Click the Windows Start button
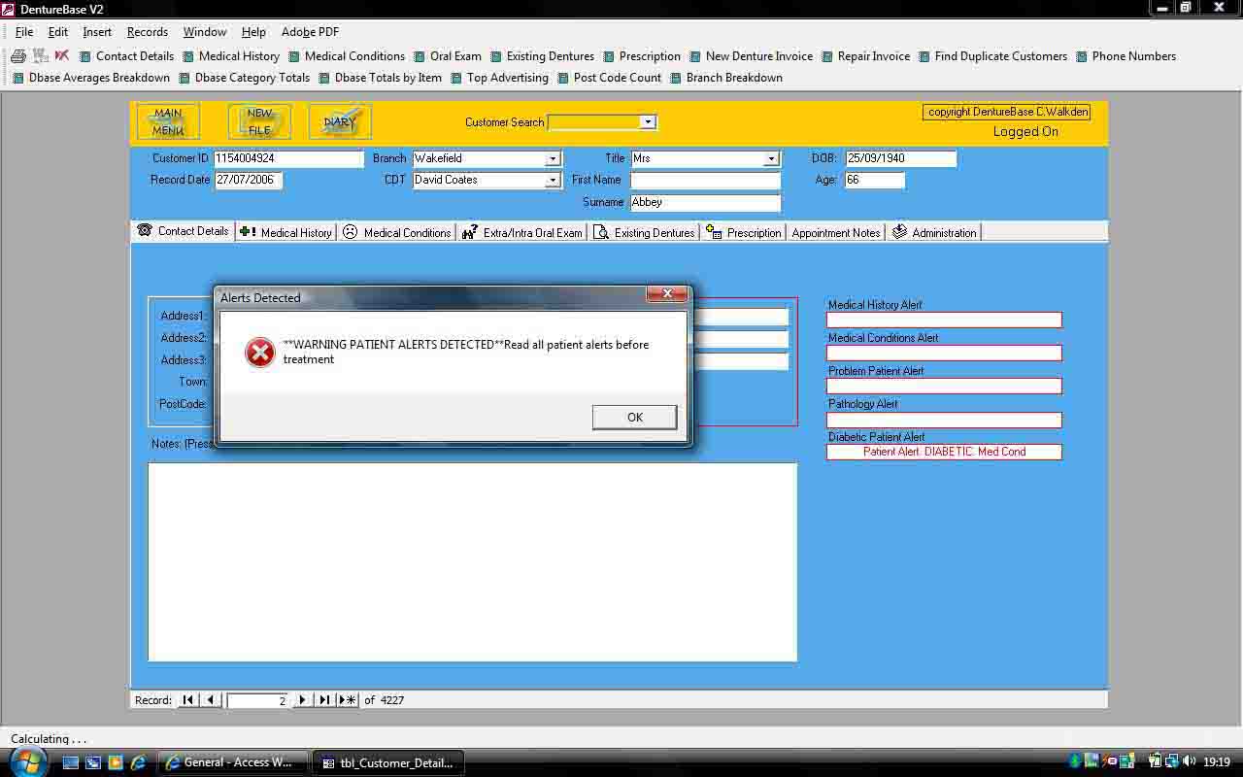This screenshot has height=777, width=1243. click(26, 761)
